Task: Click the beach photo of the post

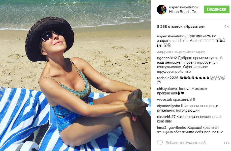Action: 75,75
